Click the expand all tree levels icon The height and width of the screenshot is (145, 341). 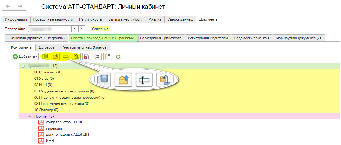tap(97, 56)
